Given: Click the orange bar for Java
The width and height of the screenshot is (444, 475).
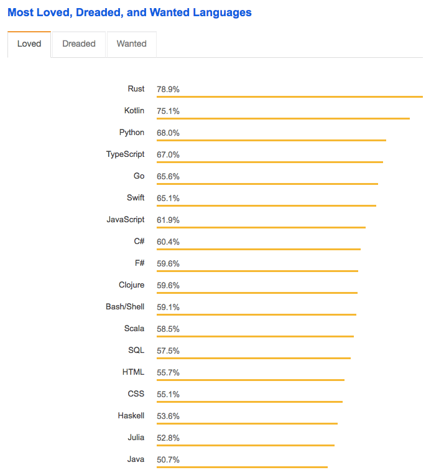Looking at the screenshot, I should 242,467.
